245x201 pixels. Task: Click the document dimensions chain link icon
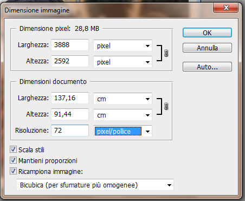[166, 106]
